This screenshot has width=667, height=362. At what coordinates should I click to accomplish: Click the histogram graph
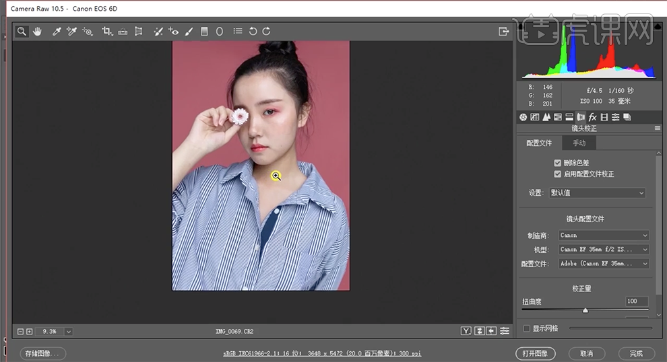589,51
